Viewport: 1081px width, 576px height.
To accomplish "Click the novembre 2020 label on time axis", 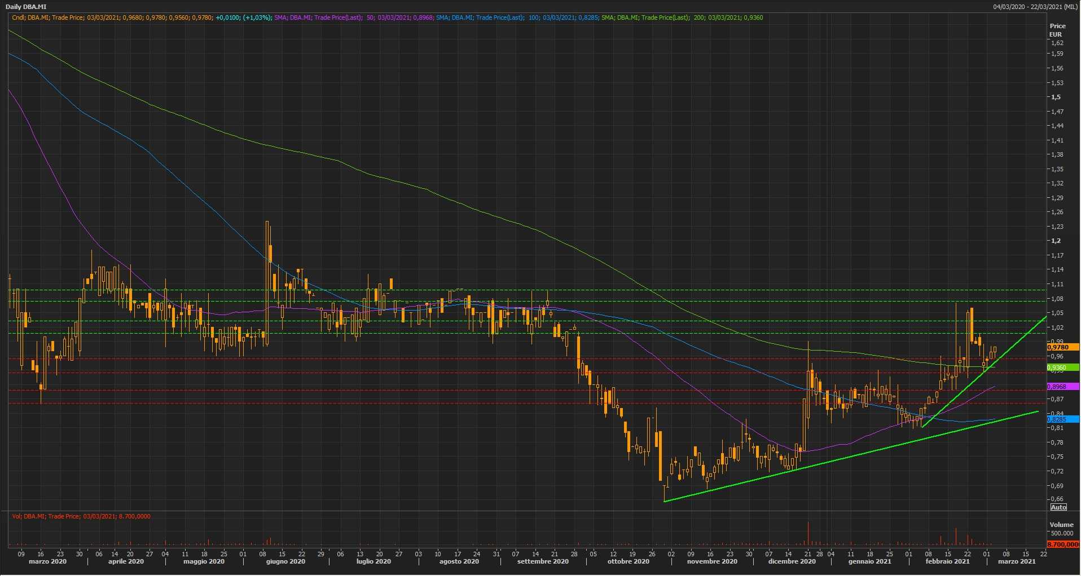I will click(712, 561).
